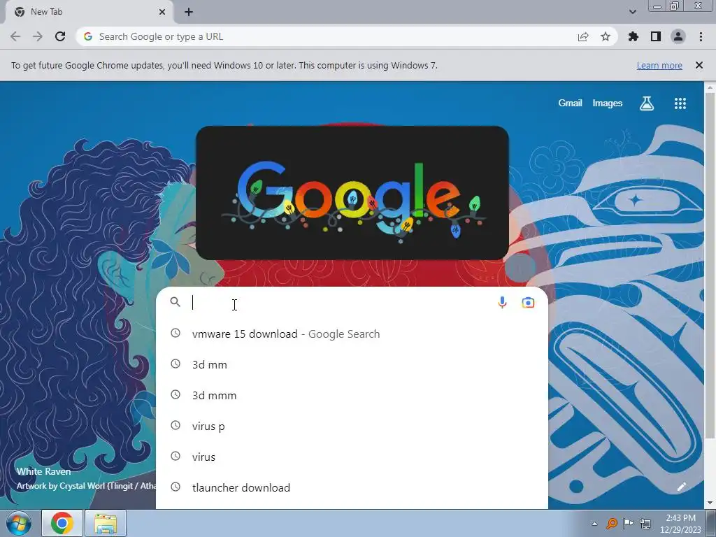
Task: Open Gmail link
Action: pos(570,103)
